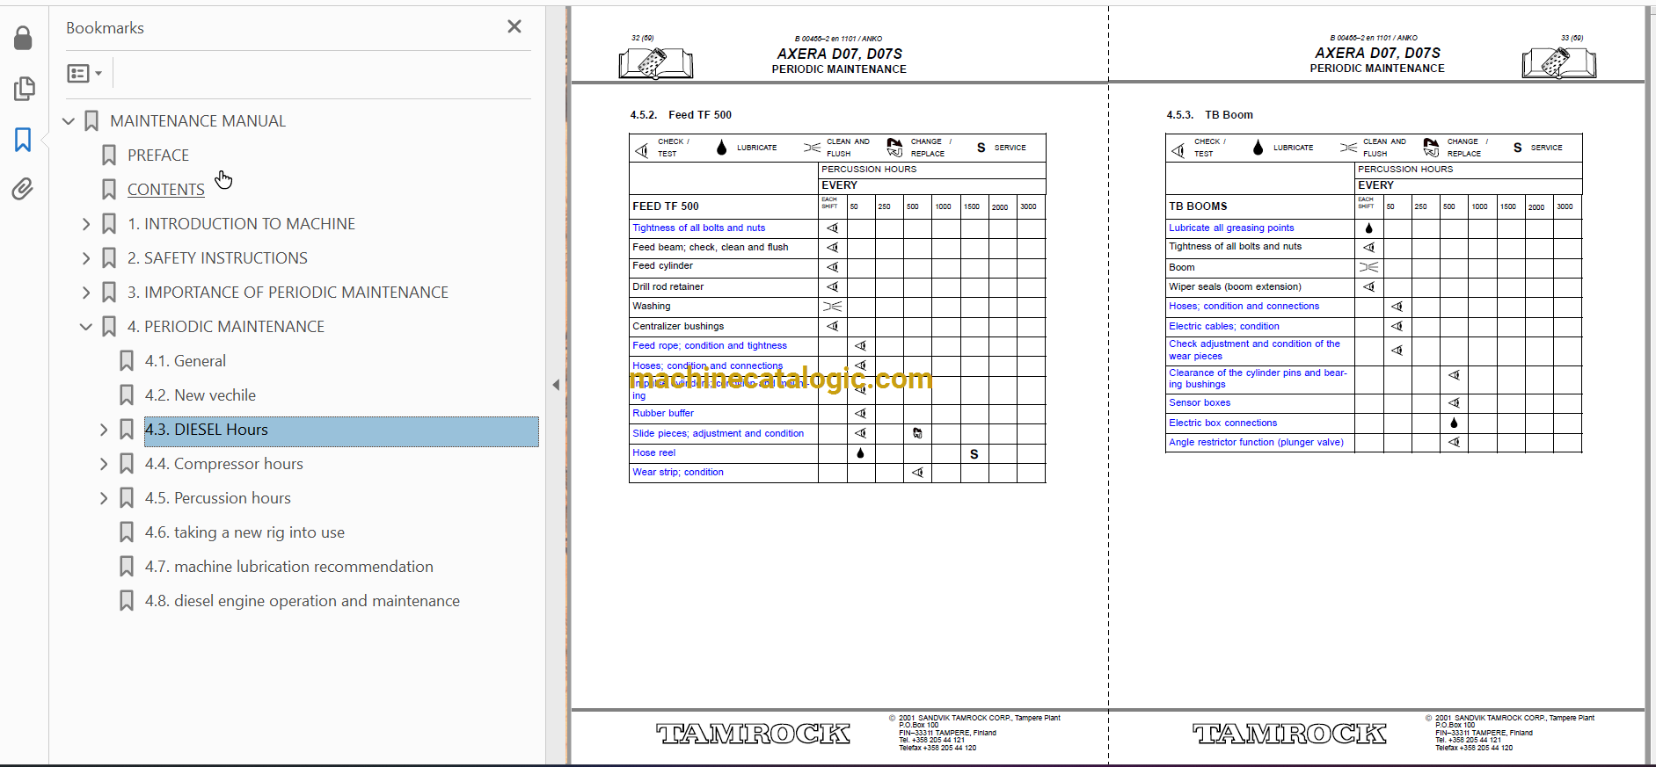Click 'Hoses; condition and connections' in TB Booms table
Image resolution: width=1656 pixels, height=767 pixels.
point(1244,306)
